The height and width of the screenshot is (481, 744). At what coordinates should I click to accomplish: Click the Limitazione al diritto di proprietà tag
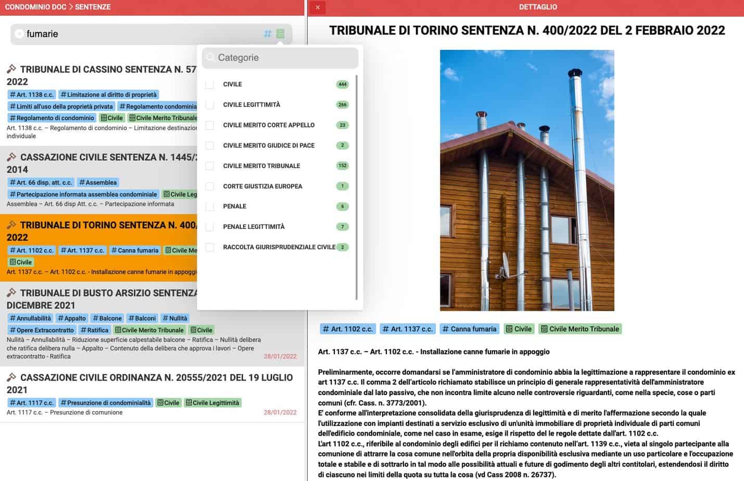[x=108, y=95]
